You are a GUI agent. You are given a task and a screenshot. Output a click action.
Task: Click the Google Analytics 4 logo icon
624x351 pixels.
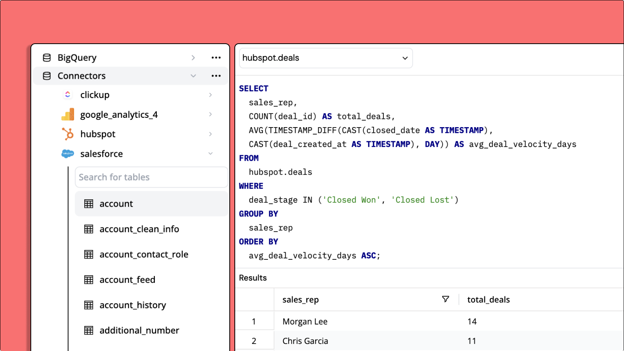pyautogui.click(x=67, y=115)
